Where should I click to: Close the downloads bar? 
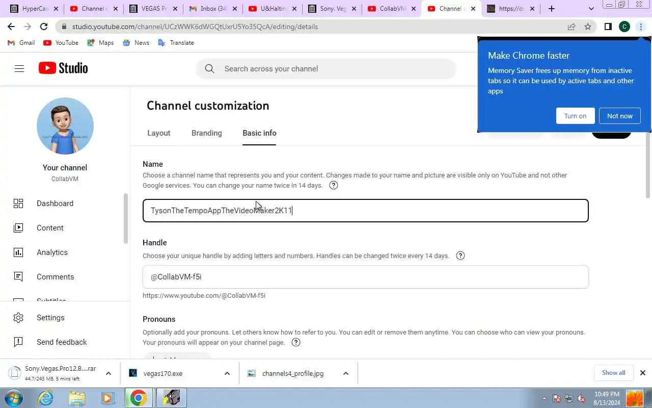tap(643, 373)
